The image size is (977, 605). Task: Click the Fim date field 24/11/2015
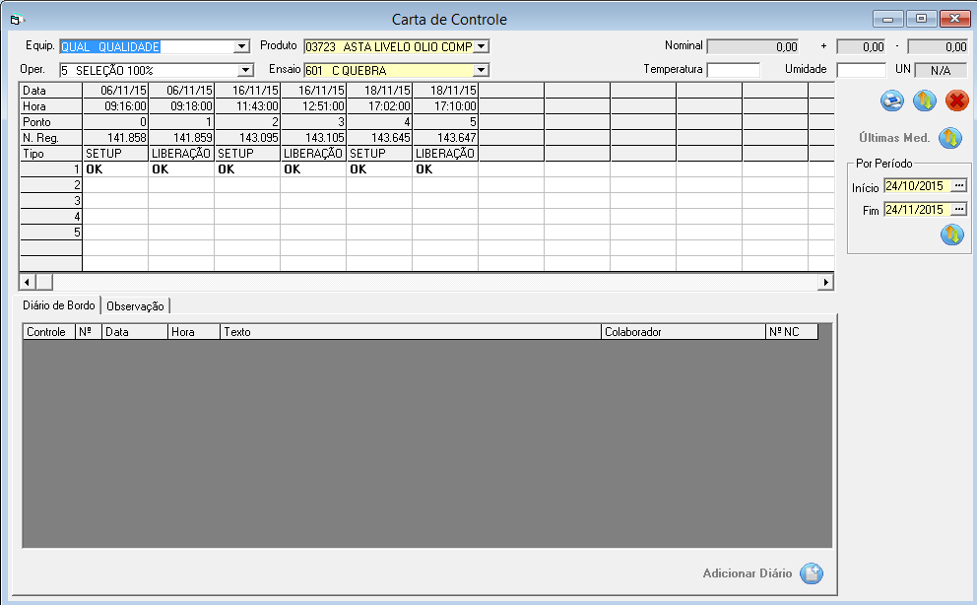click(x=918, y=209)
